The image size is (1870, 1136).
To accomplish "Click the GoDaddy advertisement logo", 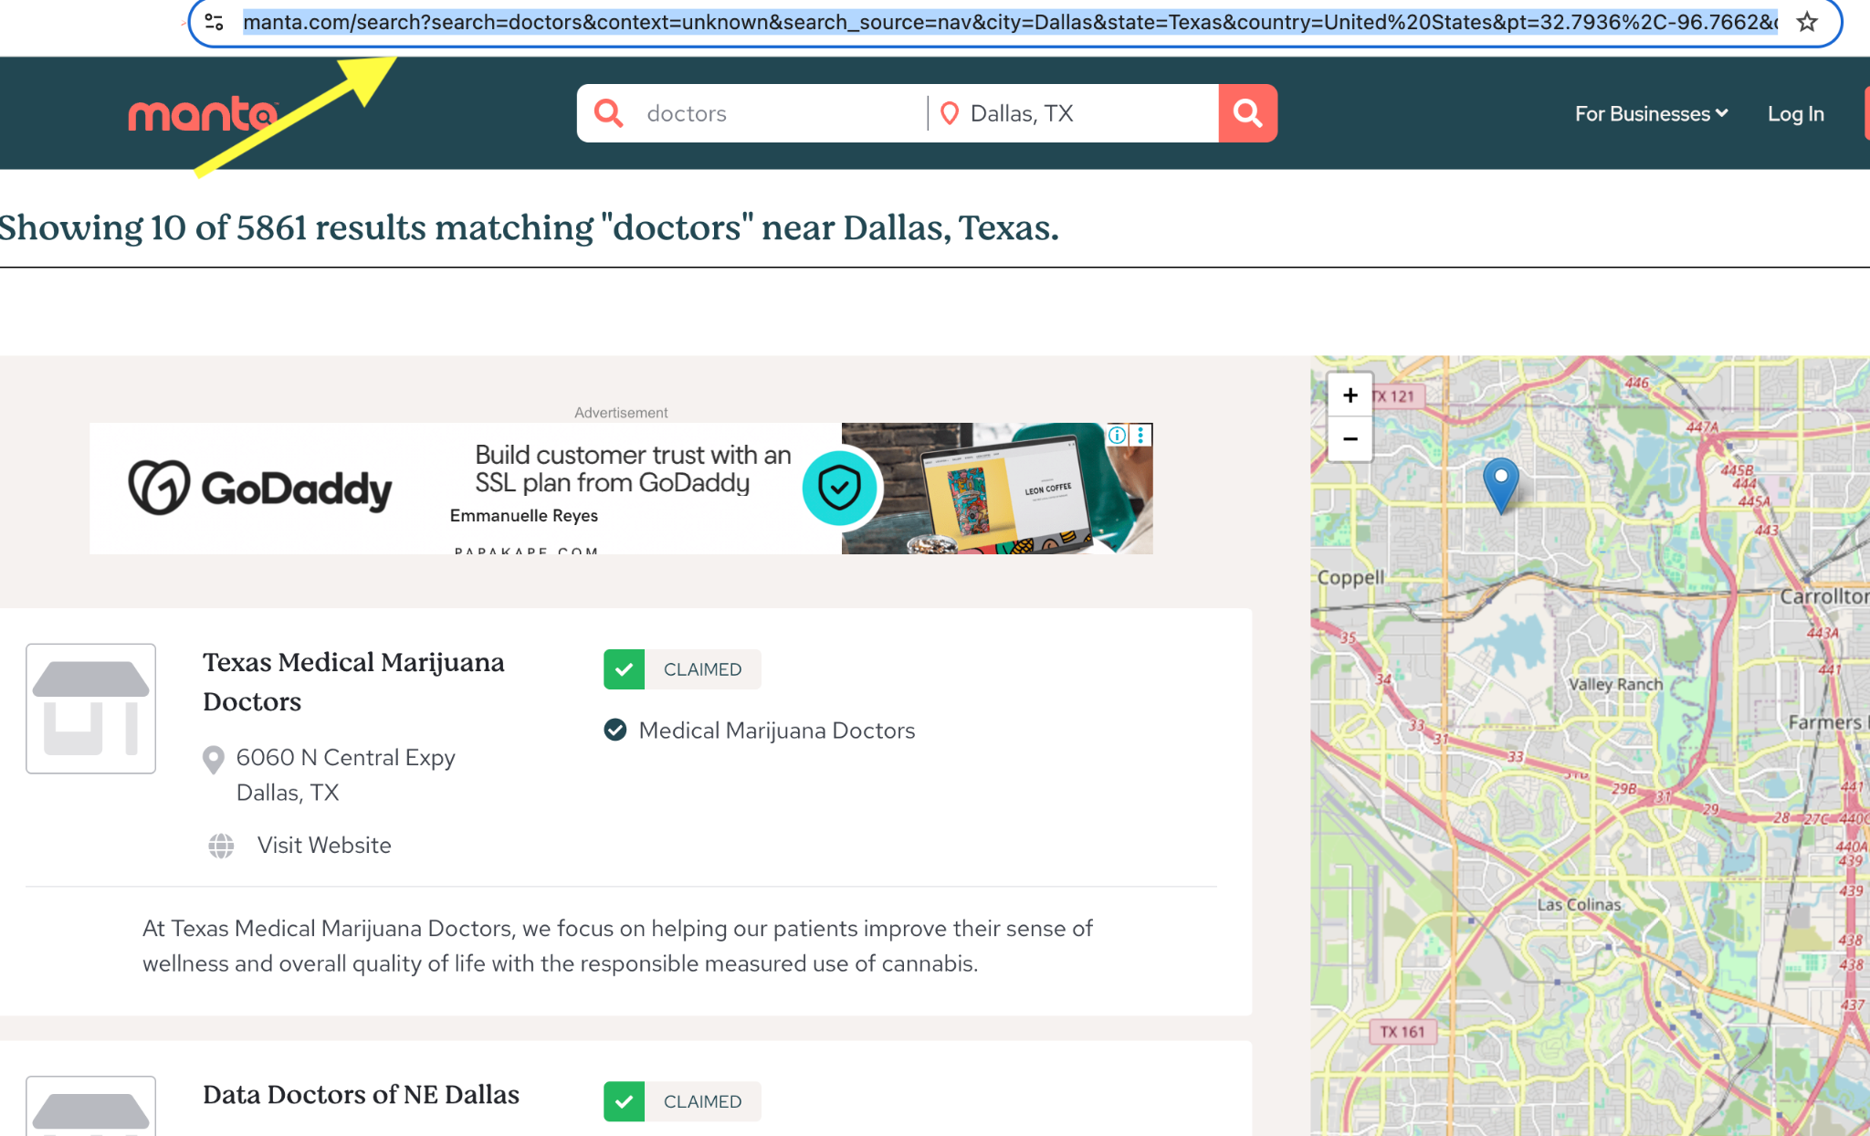I will click(x=260, y=489).
